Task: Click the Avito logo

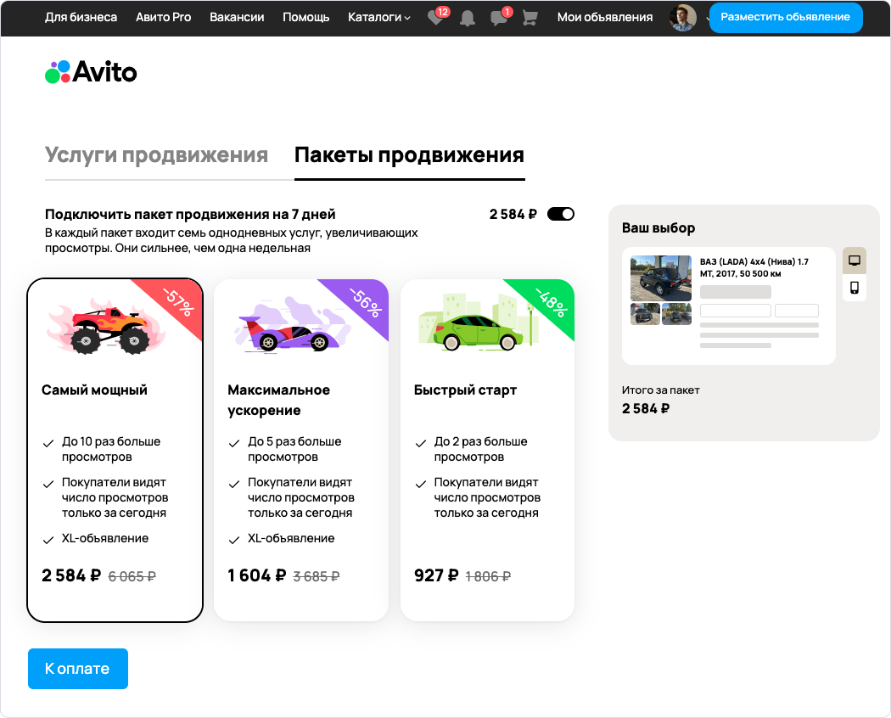Action: click(x=91, y=72)
